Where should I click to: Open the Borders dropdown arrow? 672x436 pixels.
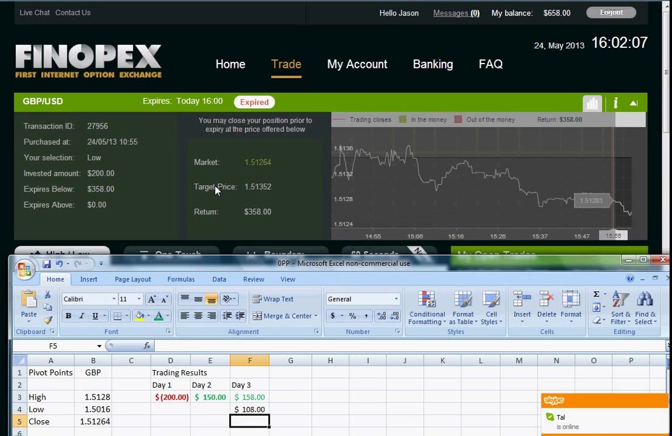coord(126,315)
